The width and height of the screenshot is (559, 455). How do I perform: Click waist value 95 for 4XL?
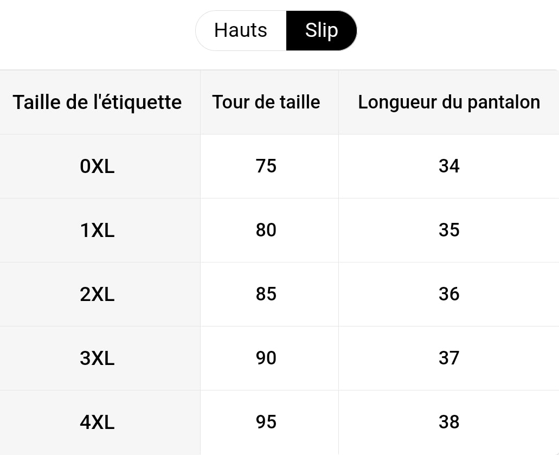pyautogui.click(x=266, y=422)
